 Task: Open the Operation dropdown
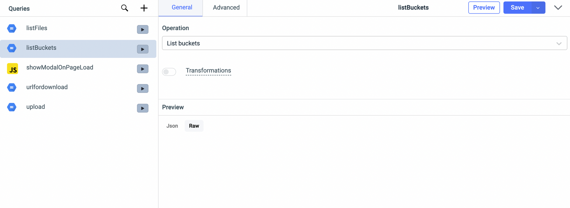(x=364, y=43)
